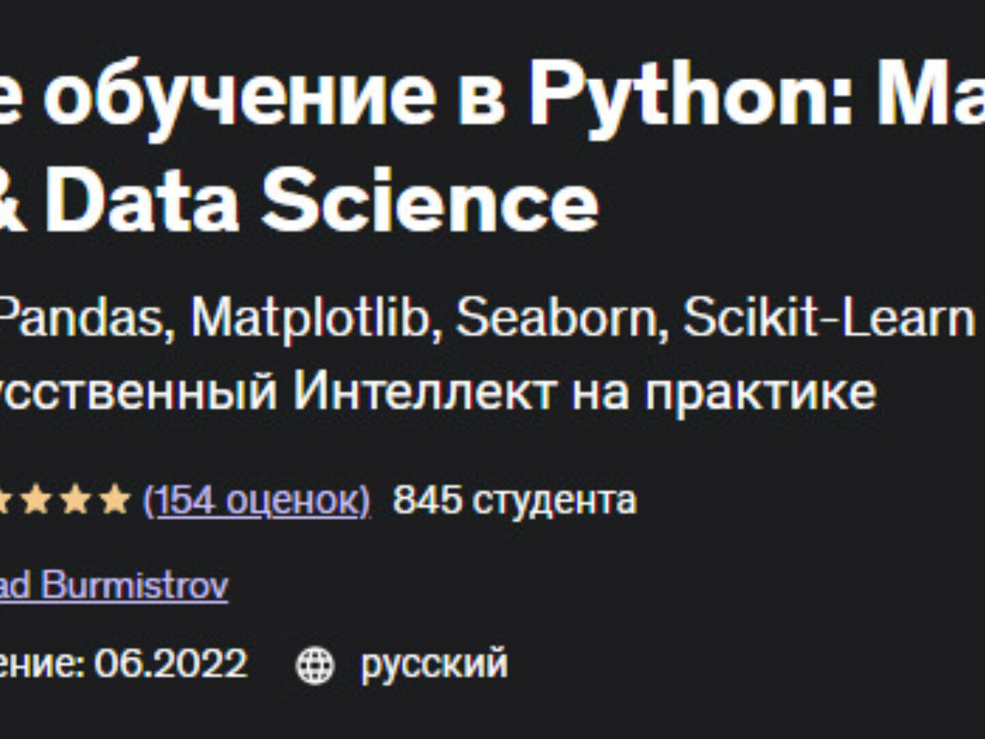Click the words на практике
The height and width of the screenshot is (739, 985).
coord(724,391)
